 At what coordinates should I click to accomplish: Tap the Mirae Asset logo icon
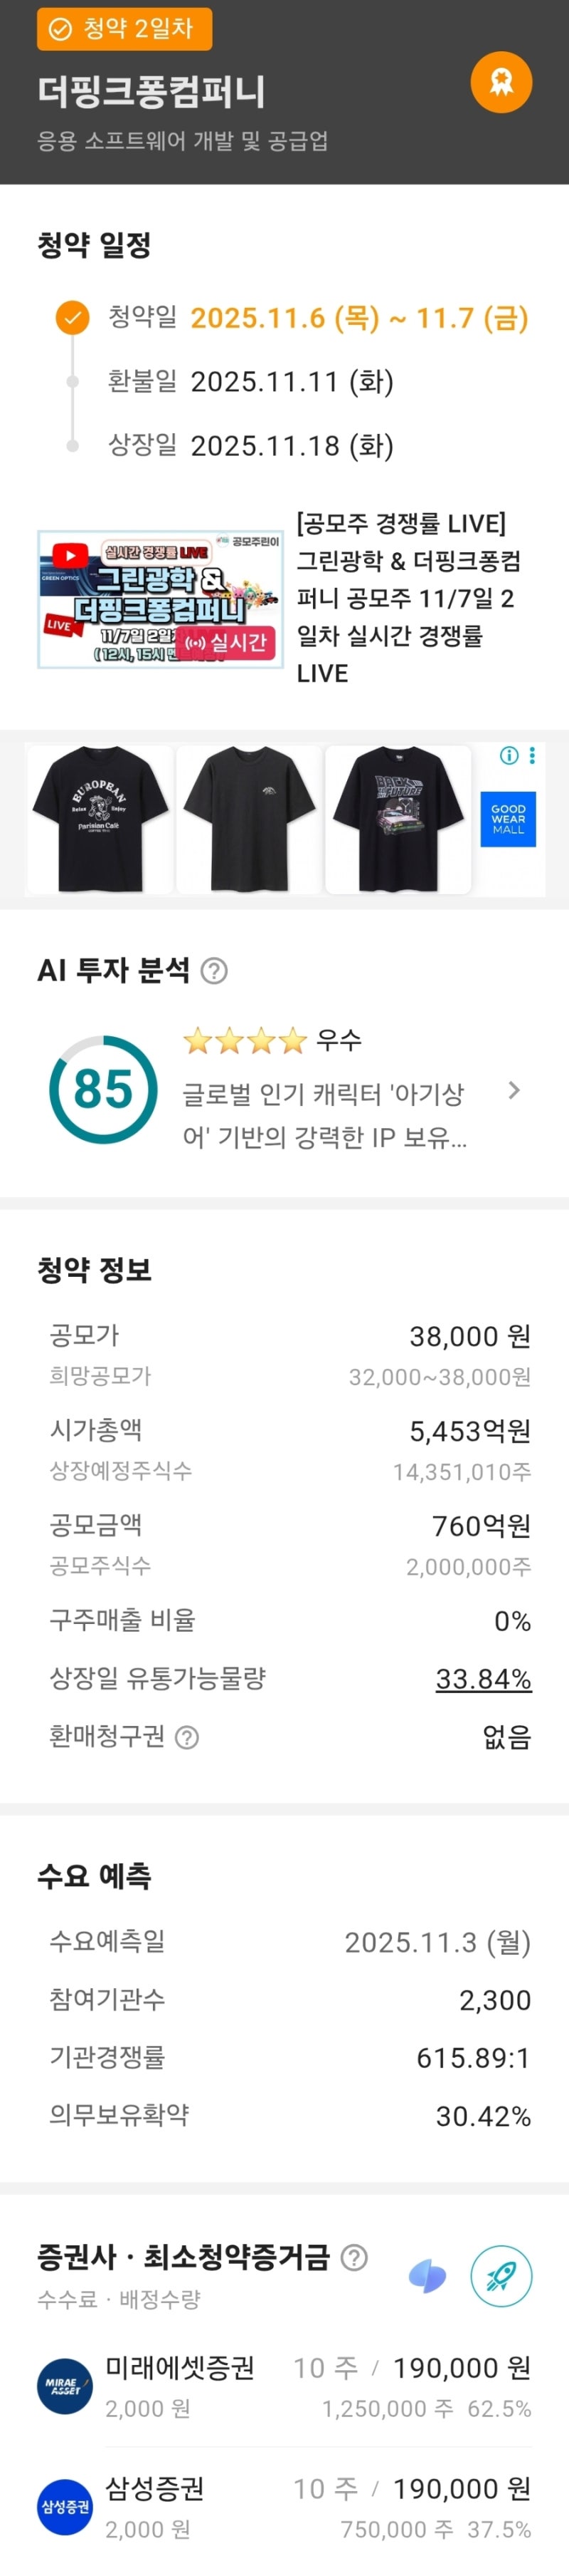click(x=65, y=2387)
